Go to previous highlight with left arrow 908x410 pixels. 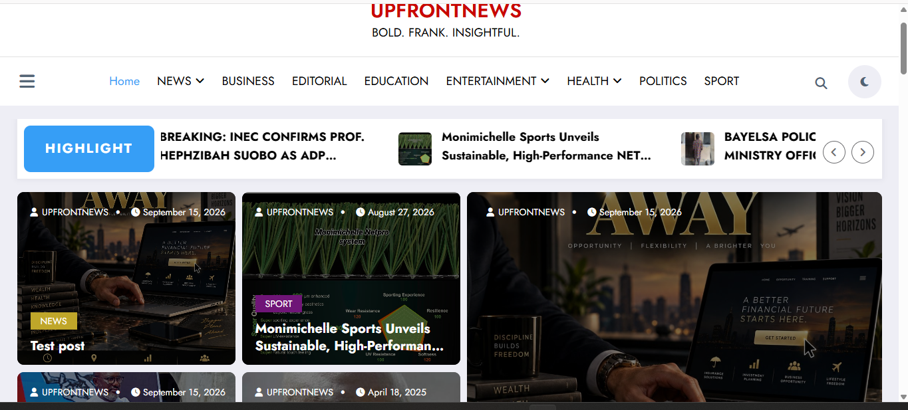pos(834,152)
